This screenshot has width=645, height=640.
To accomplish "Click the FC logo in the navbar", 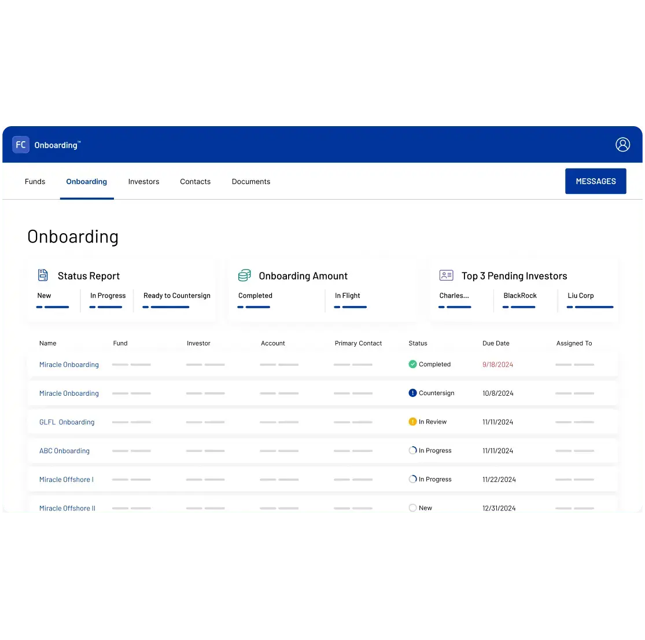I will pos(20,145).
